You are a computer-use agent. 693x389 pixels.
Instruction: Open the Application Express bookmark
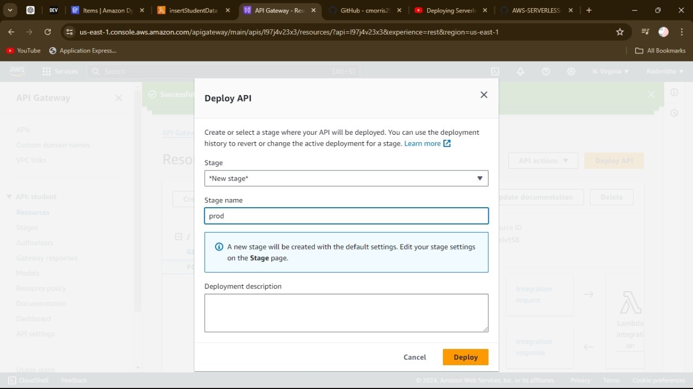click(x=82, y=50)
